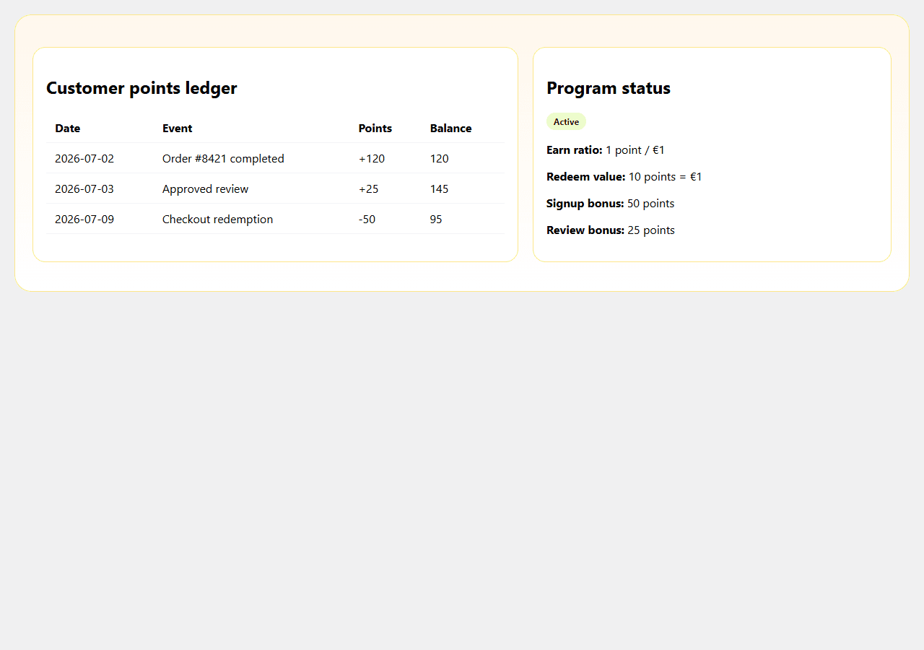The height and width of the screenshot is (650, 924).
Task: Click the Customer points ledger heading
Action: [141, 88]
